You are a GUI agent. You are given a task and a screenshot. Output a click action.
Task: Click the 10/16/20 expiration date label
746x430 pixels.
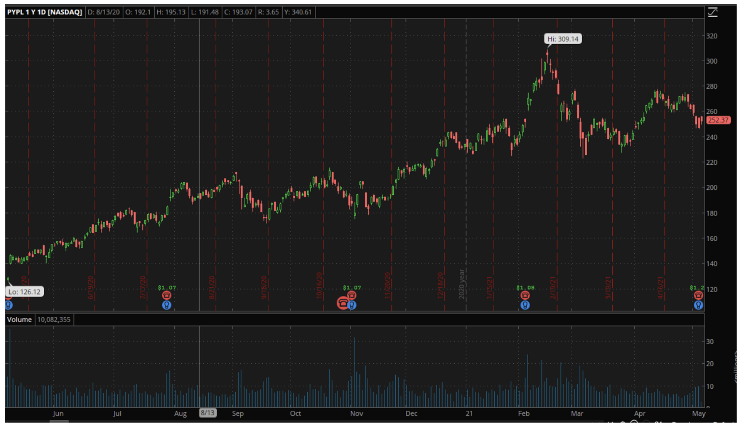[x=319, y=286]
